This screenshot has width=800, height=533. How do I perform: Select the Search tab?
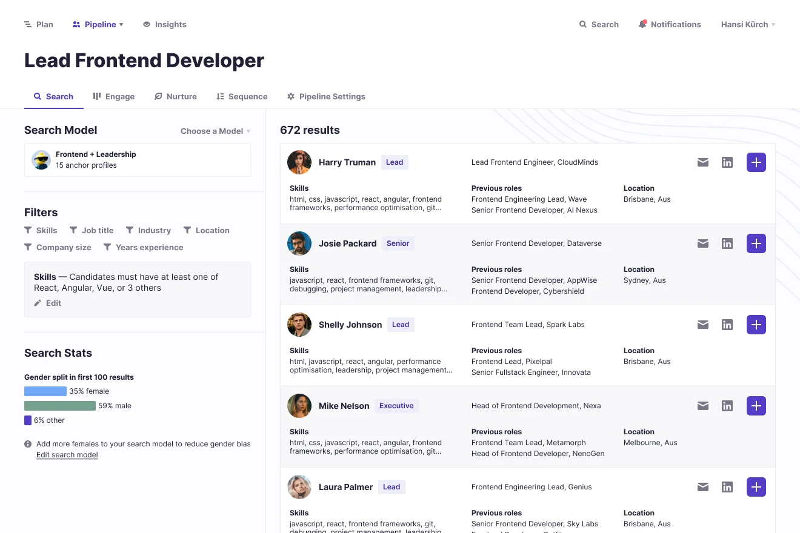[53, 96]
